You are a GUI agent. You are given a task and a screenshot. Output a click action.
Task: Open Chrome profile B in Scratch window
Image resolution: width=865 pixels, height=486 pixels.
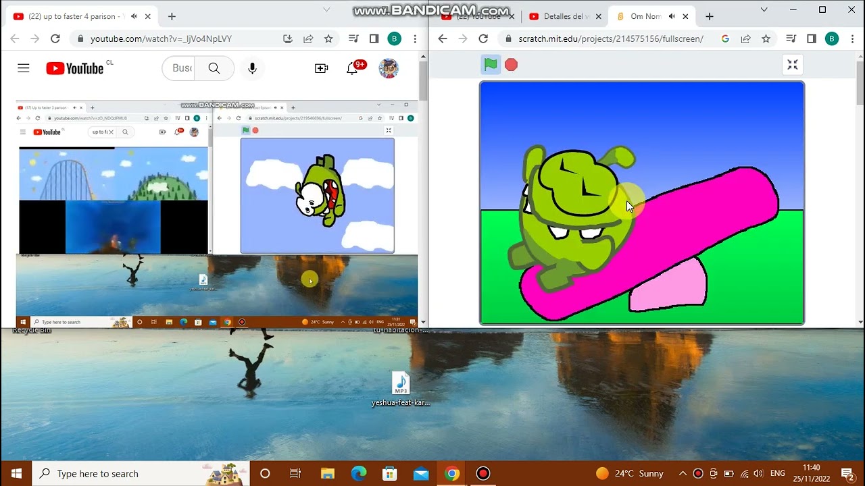click(x=832, y=38)
